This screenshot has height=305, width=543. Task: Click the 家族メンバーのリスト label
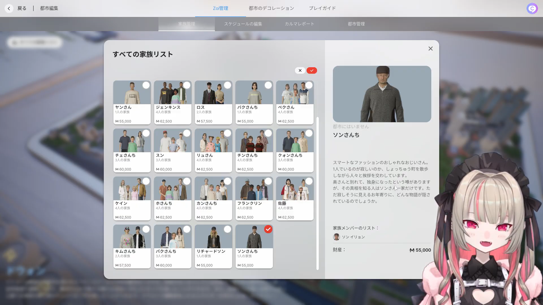[356, 228]
